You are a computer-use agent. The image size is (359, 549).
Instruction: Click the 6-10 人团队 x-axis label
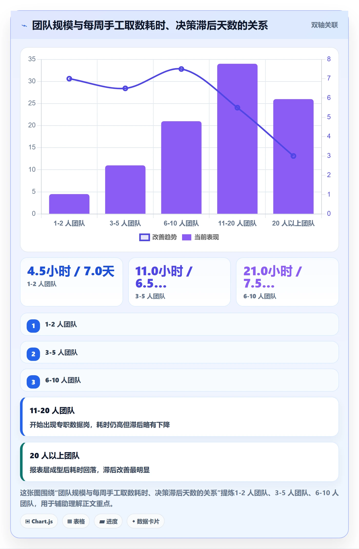(181, 223)
